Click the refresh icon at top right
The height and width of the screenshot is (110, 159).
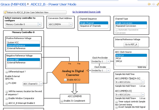tap(158, 4)
